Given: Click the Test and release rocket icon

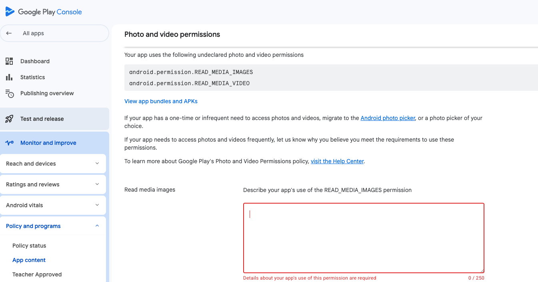Looking at the screenshot, I should click(x=9, y=119).
